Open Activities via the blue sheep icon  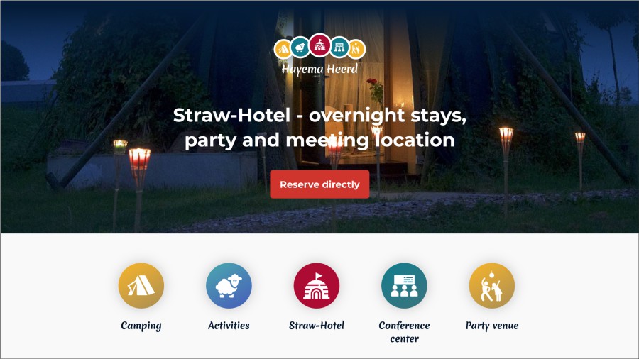coord(229,285)
